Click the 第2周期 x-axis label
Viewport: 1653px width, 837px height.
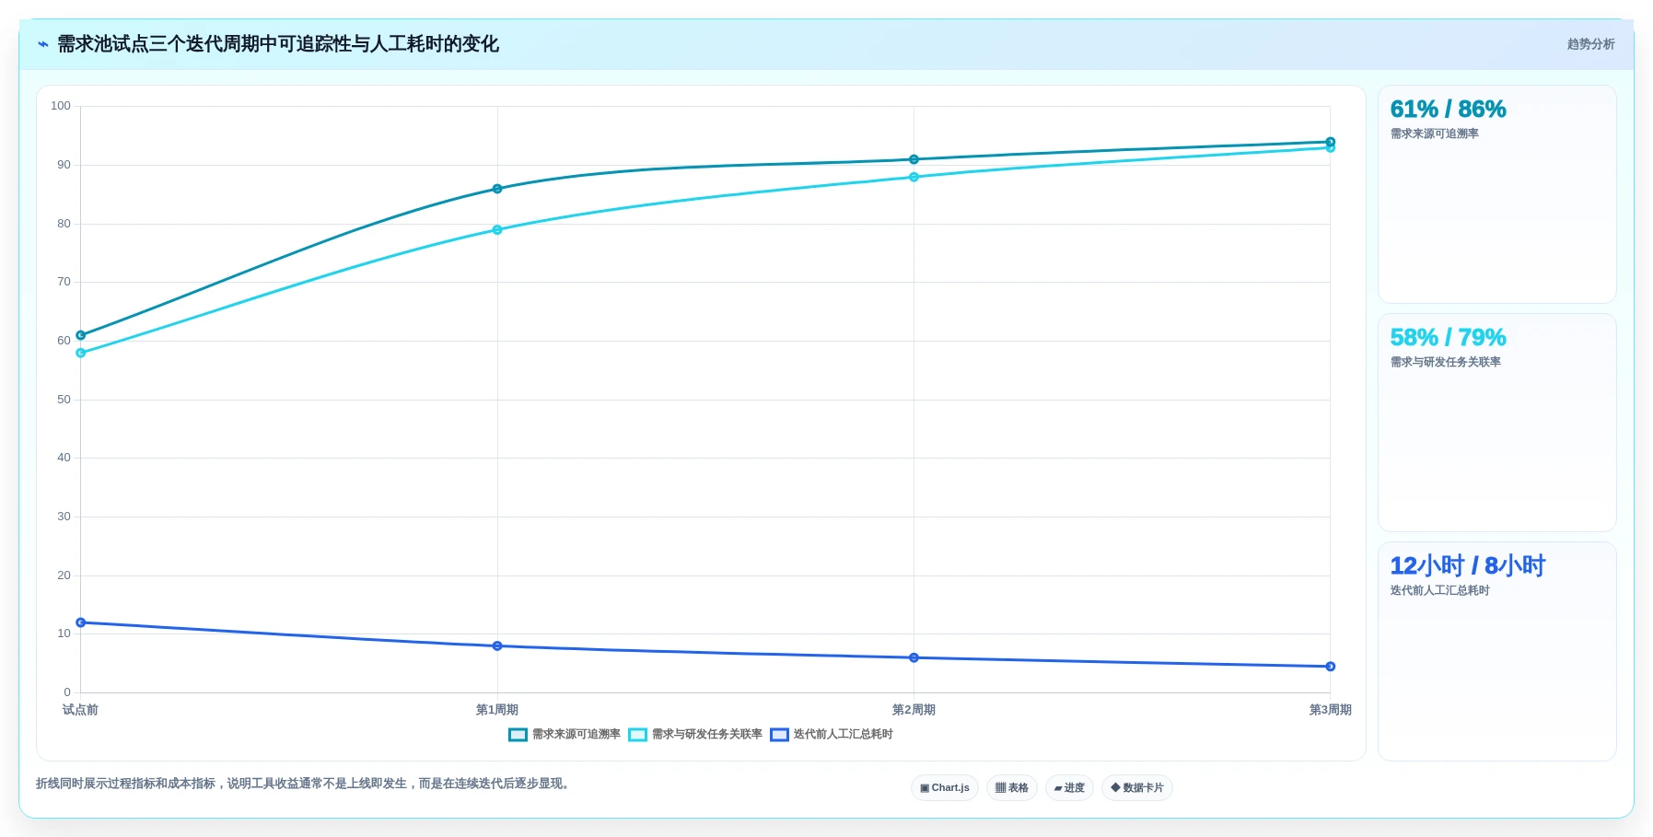pos(914,710)
